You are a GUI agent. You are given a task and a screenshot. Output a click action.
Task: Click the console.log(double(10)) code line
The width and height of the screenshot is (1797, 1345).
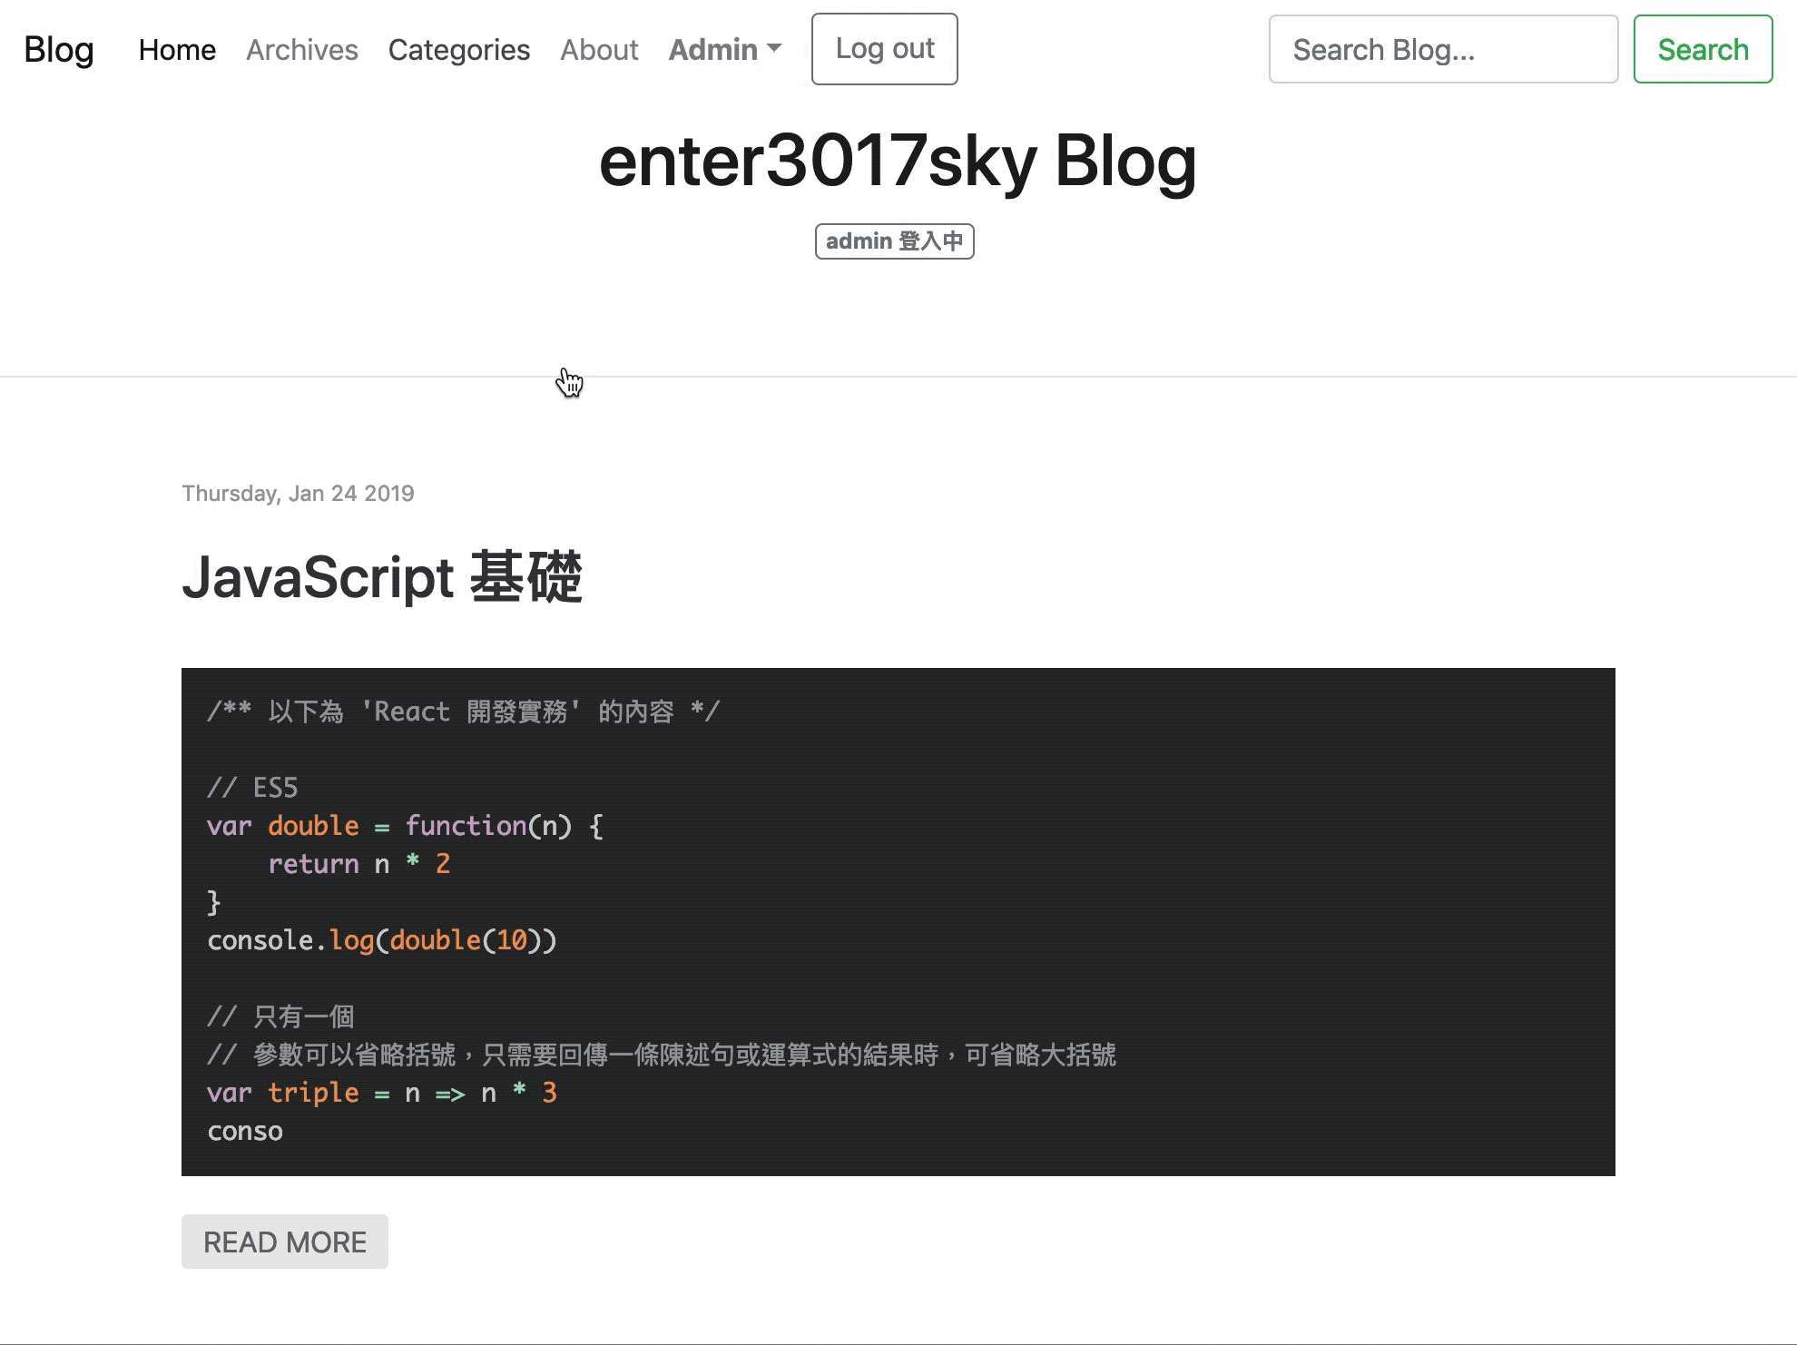[x=381, y=940]
